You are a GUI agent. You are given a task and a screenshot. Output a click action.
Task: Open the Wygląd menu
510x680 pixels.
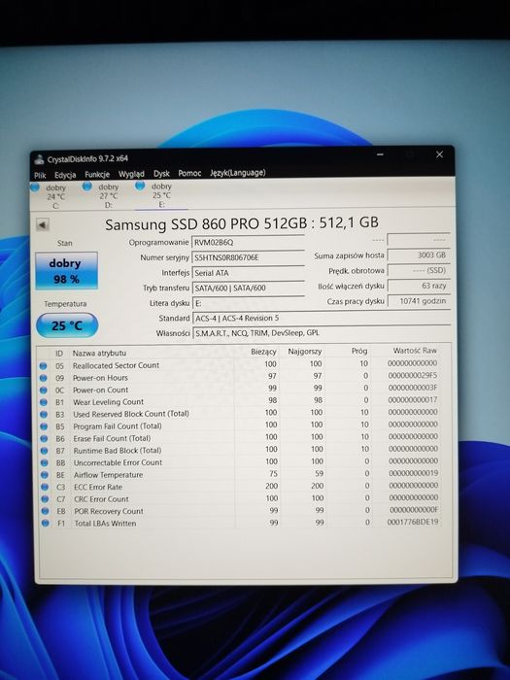pyautogui.click(x=131, y=174)
